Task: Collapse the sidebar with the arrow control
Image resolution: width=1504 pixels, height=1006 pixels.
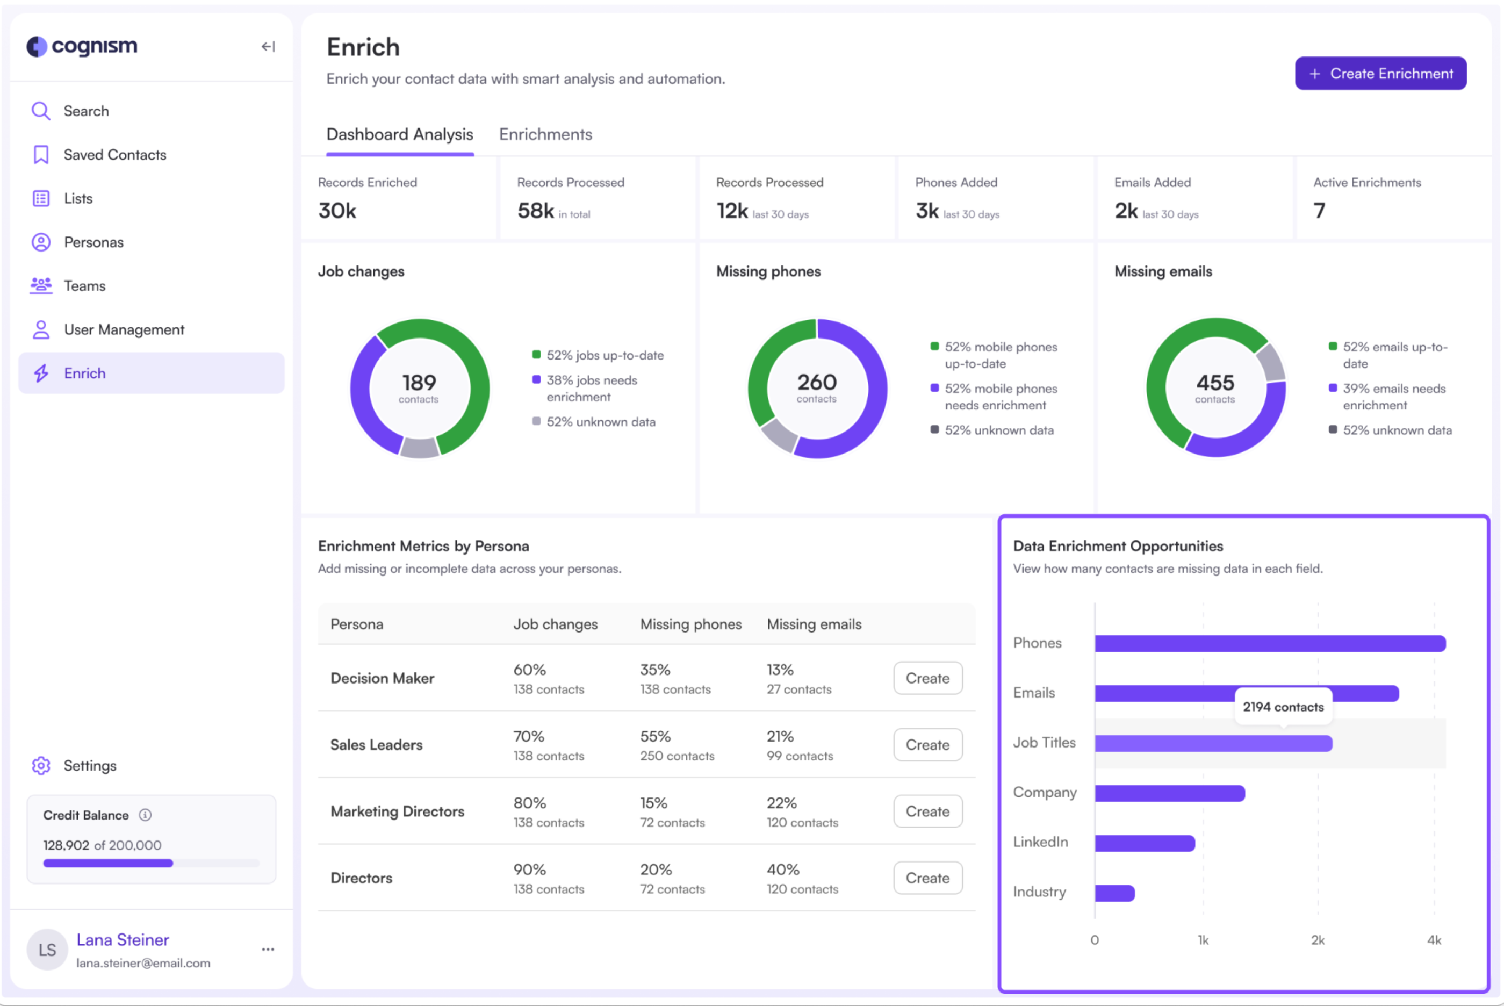Action: 269,46
